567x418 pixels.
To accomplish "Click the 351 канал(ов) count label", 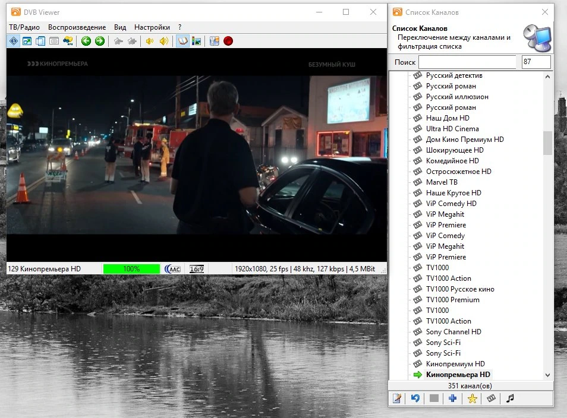I will click(470, 386).
